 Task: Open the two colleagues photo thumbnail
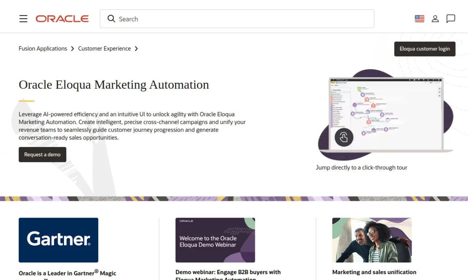coord(372,240)
